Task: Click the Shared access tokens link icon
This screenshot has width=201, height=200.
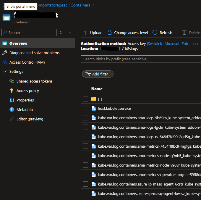Action: 12,81
